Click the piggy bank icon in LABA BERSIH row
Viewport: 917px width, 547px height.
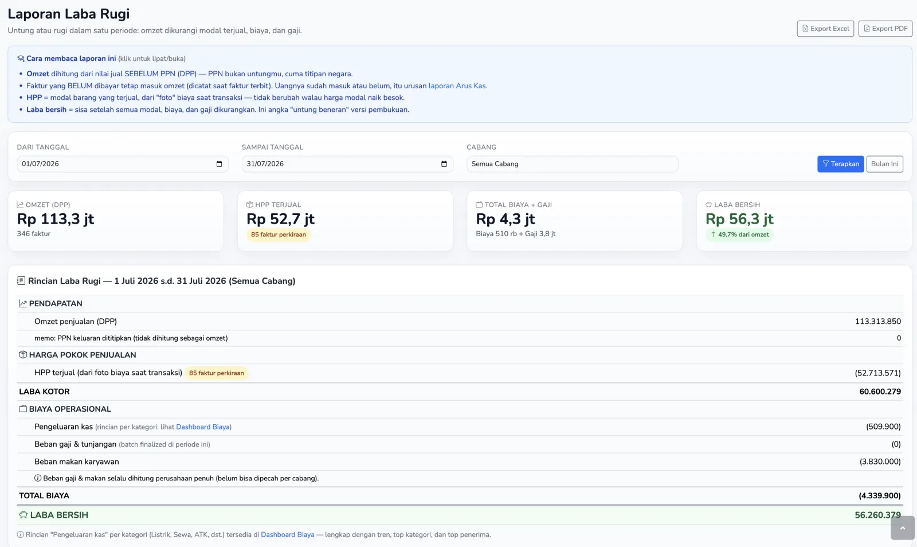[23, 515]
